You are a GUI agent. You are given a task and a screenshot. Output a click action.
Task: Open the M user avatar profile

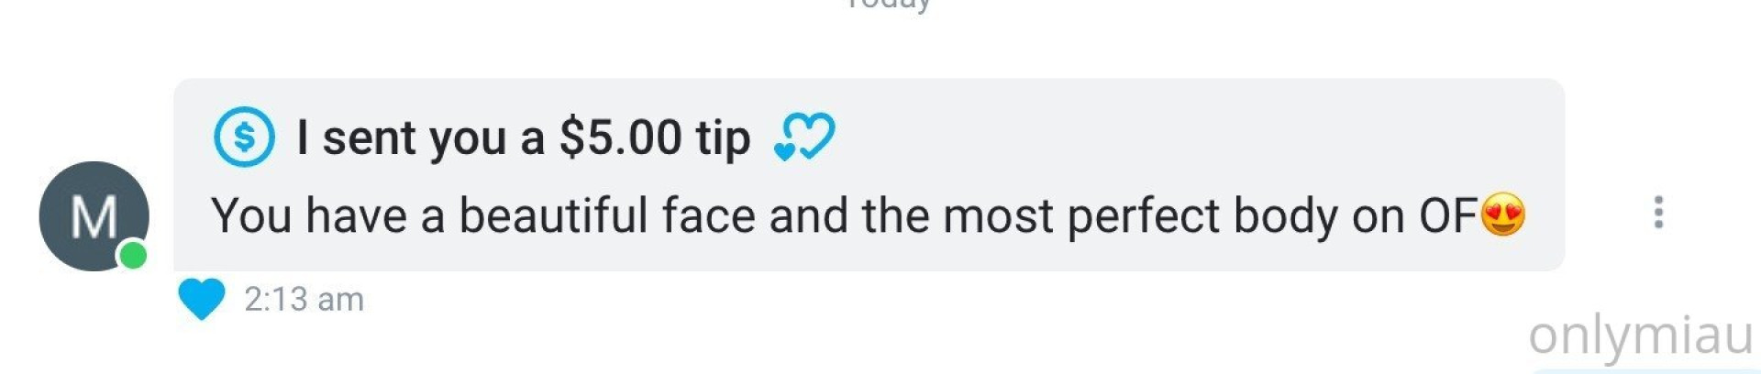pyautogui.click(x=94, y=216)
